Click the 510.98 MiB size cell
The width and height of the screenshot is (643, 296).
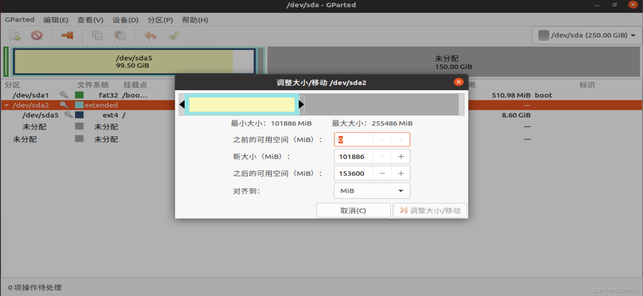point(511,95)
